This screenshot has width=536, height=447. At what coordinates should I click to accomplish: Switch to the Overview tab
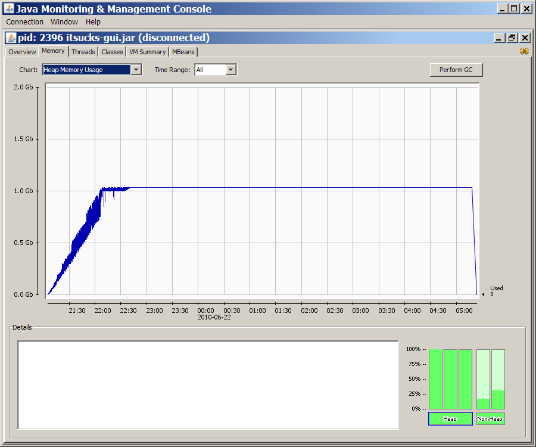(x=22, y=52)
